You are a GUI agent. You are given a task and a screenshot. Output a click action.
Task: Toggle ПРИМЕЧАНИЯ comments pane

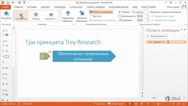[x=116, y=104]
